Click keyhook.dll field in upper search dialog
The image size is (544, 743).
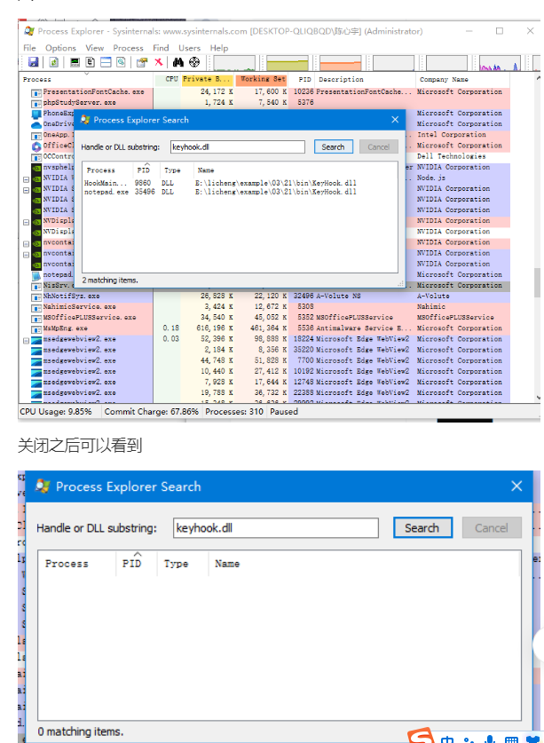pos(236,147)
